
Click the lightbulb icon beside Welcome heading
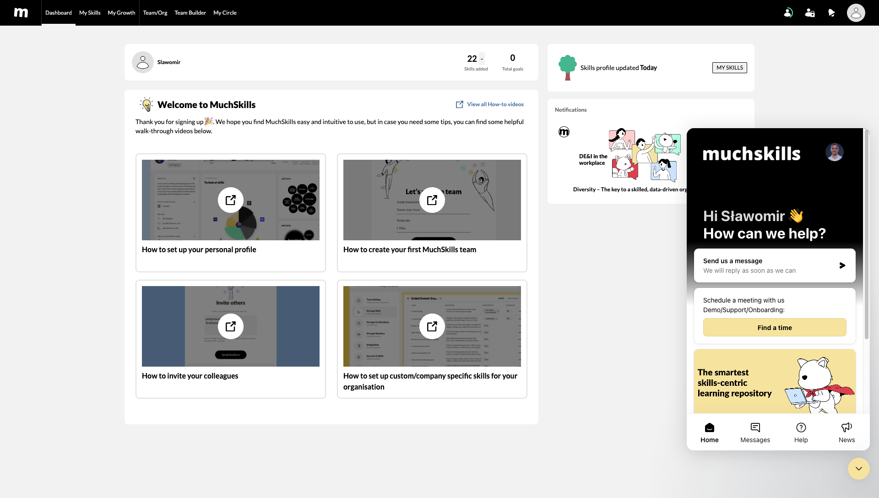pyautogui.click(x=146, y=104)
